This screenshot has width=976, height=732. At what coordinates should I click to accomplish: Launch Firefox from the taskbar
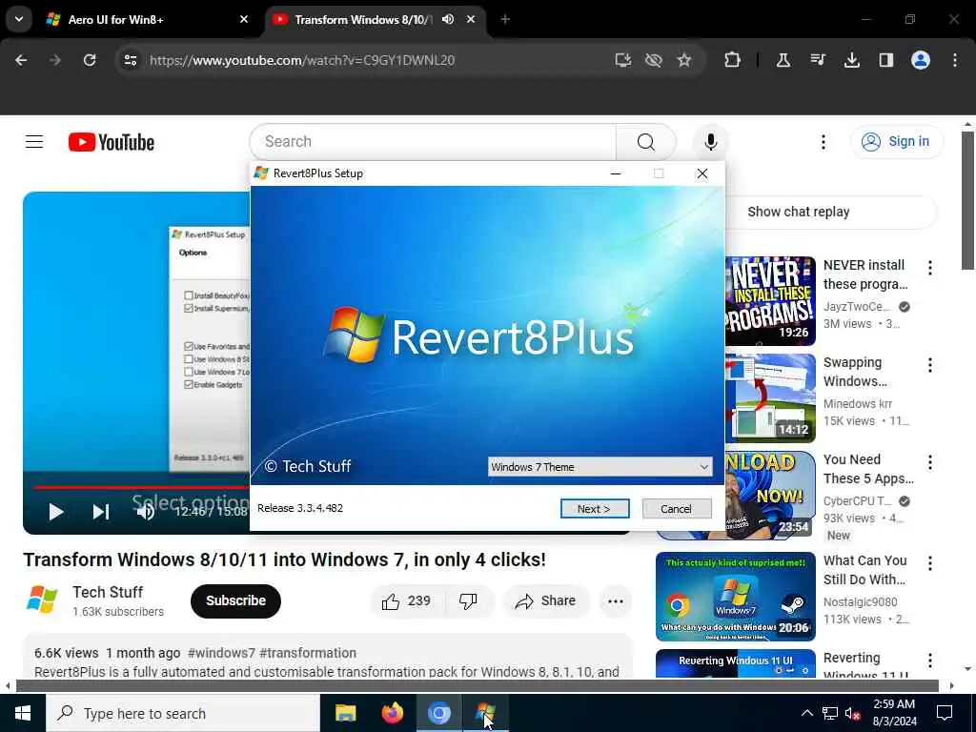(x=392, y=713)
